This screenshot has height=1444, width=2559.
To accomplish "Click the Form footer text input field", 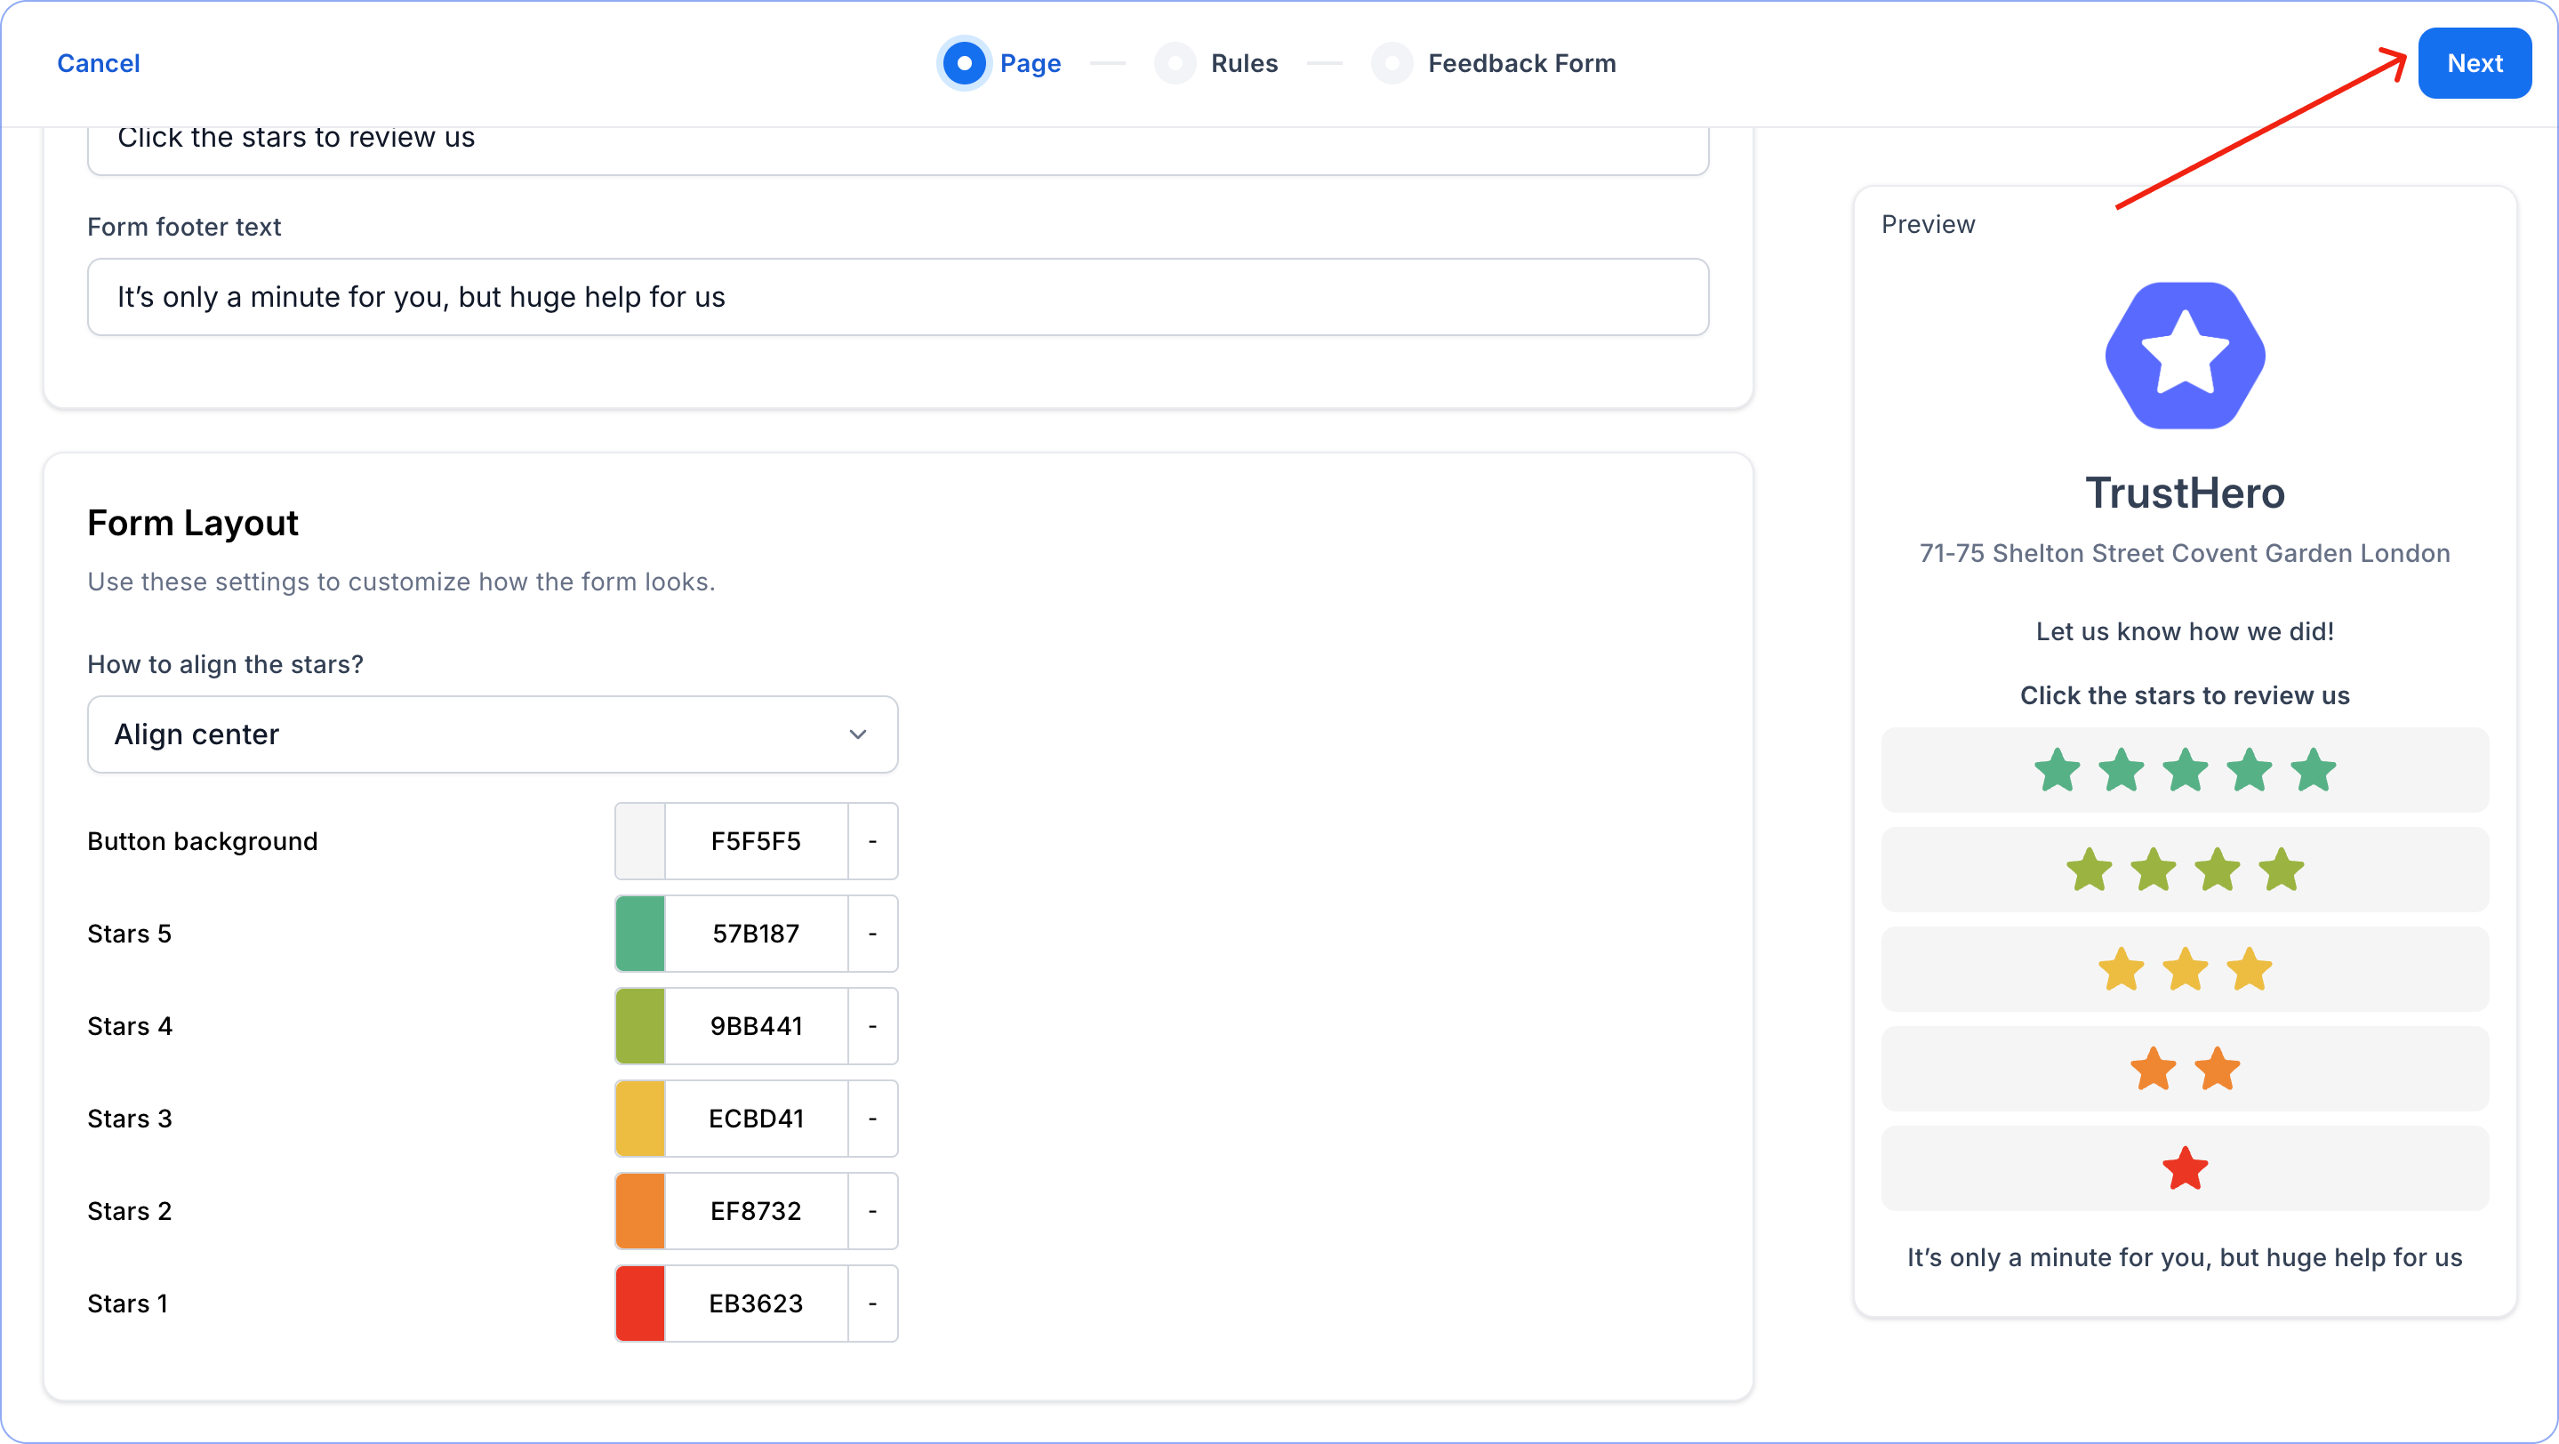I will click(897, 297).
